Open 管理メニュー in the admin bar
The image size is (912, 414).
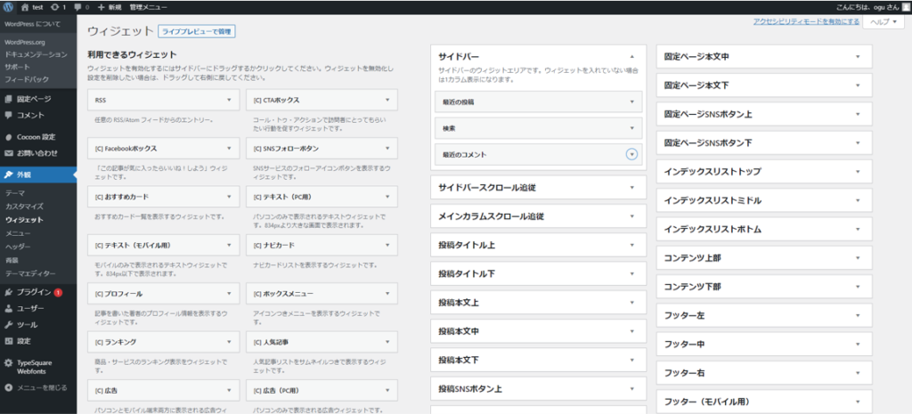pos(149,7)
